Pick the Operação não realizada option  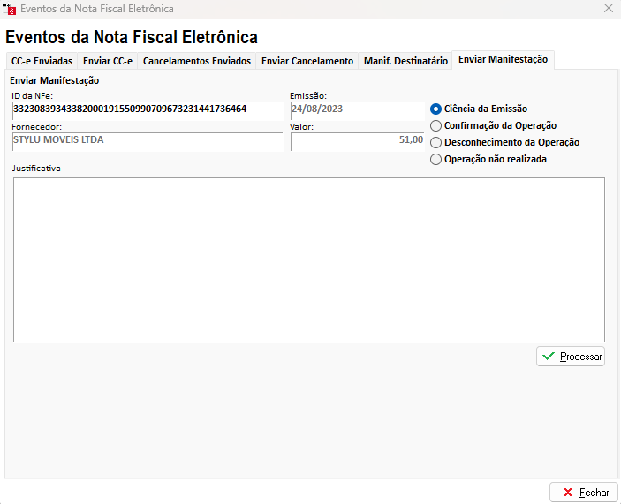coord(435,159)
